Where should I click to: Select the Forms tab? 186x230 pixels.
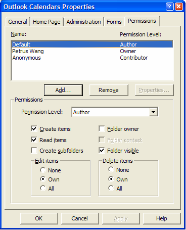114,22
